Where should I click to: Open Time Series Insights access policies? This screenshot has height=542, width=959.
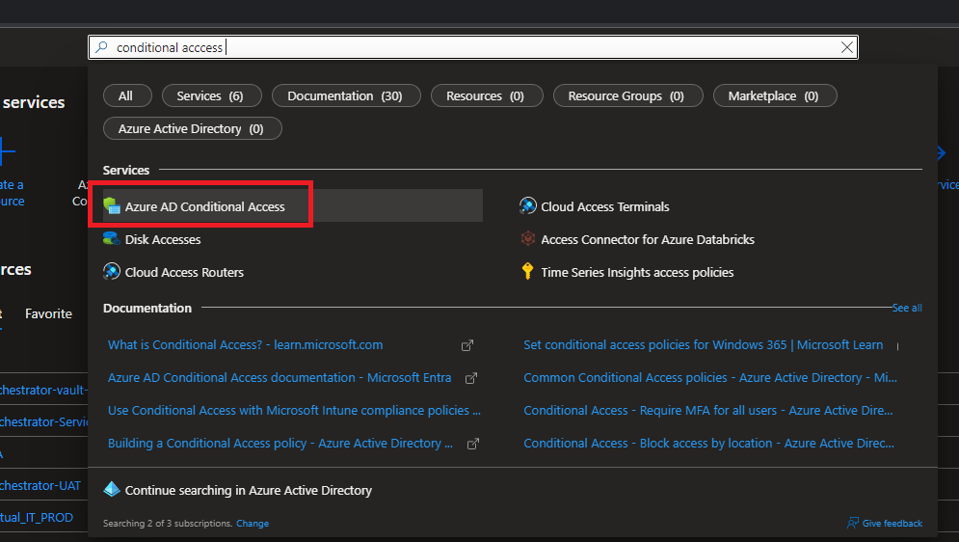point(637,272)
